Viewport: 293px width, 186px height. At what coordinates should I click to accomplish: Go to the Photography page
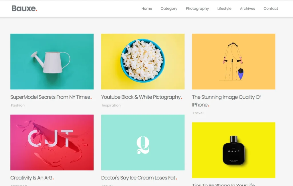(197, 9)
